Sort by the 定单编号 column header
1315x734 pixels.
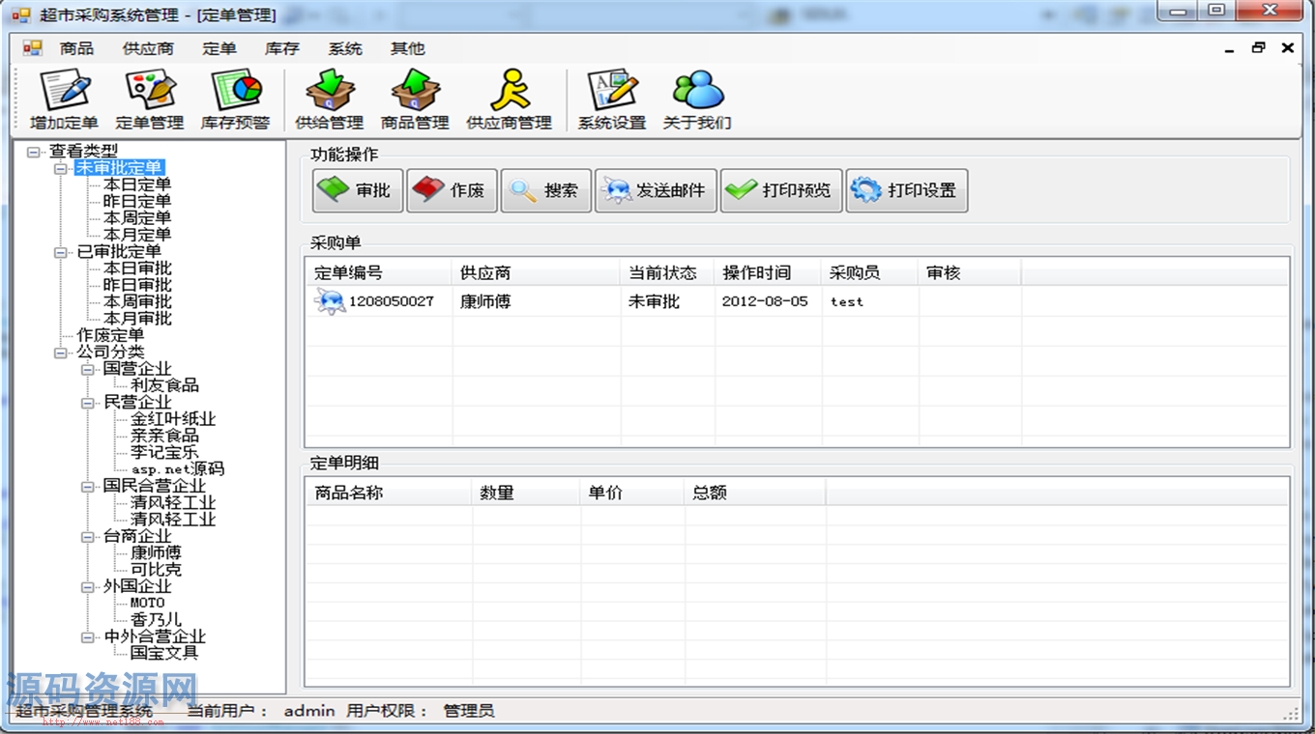pos(379,273)
